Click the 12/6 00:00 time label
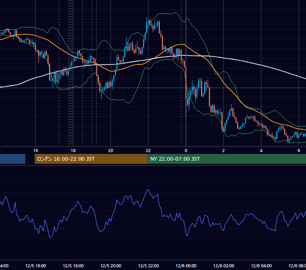The width and height of the screenshot is (306, 270). click(x=186, y=265)
